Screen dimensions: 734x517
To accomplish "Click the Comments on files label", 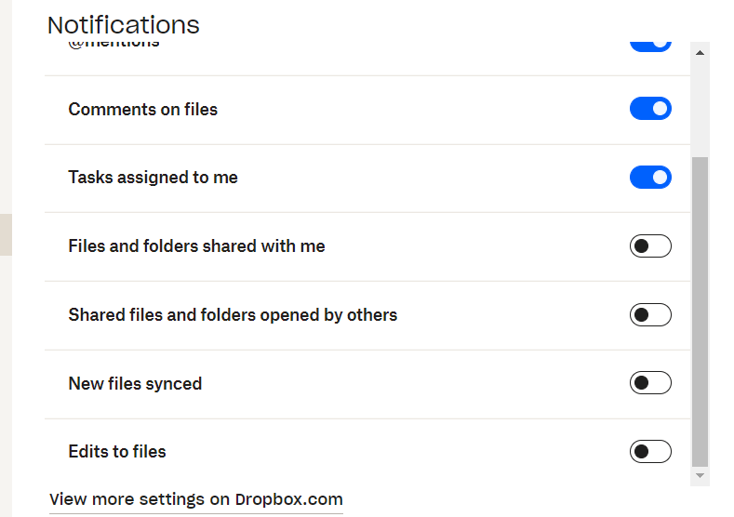I will tap(142, 109).
